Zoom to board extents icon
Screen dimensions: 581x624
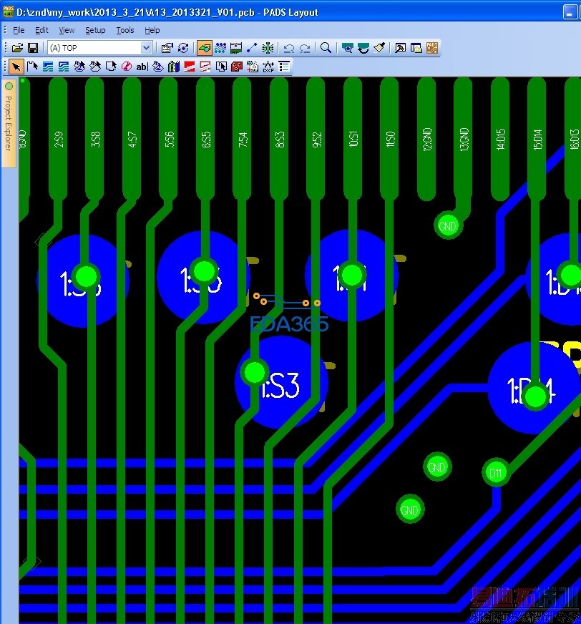coord(348,48)
